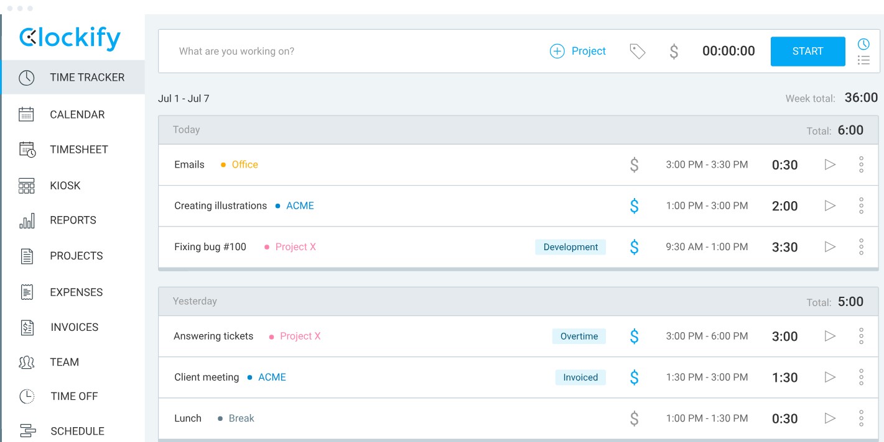Open the Team management page
Viewport: 884px width, 442px height.
(64, 362)
